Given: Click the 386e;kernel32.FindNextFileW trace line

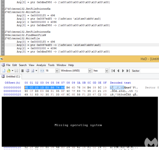Looking at the screenshot, I should tap(25, 35).
